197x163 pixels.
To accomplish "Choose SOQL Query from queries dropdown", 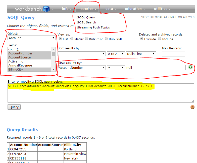I will click(86, 17).
